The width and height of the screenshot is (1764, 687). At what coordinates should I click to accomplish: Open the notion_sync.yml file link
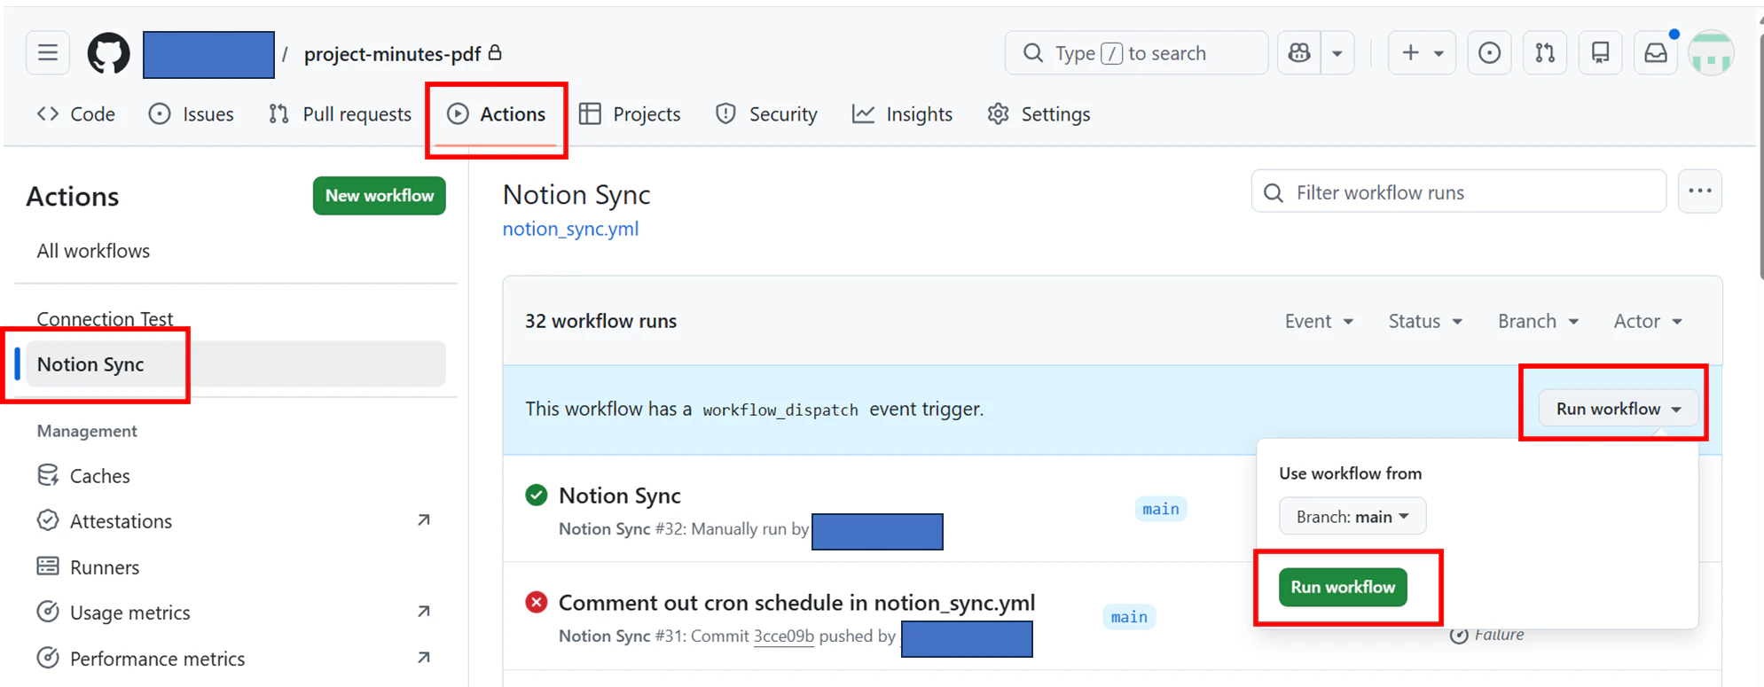(x=570, y=229)
